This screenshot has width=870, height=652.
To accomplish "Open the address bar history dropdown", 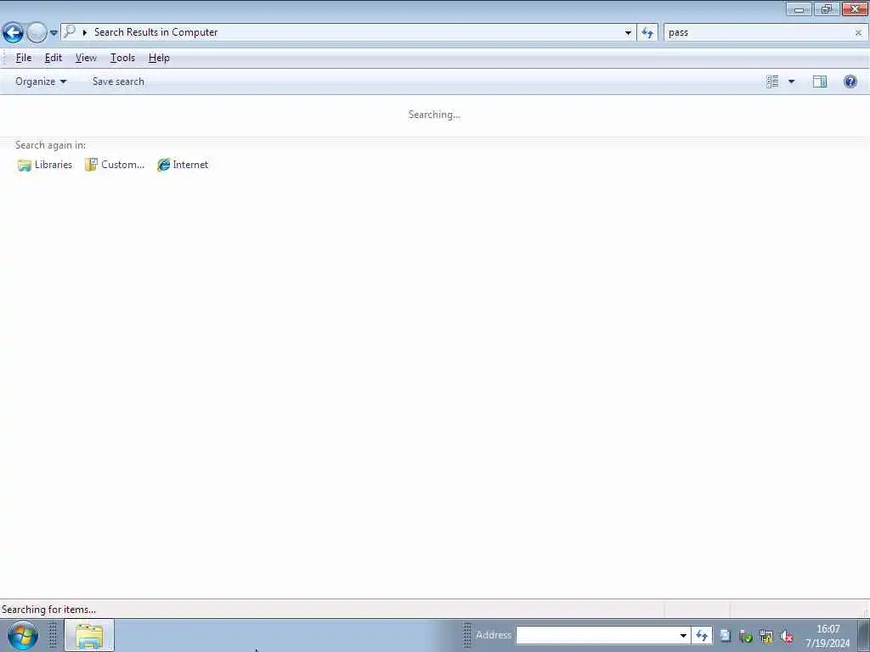I will (628, 33).
